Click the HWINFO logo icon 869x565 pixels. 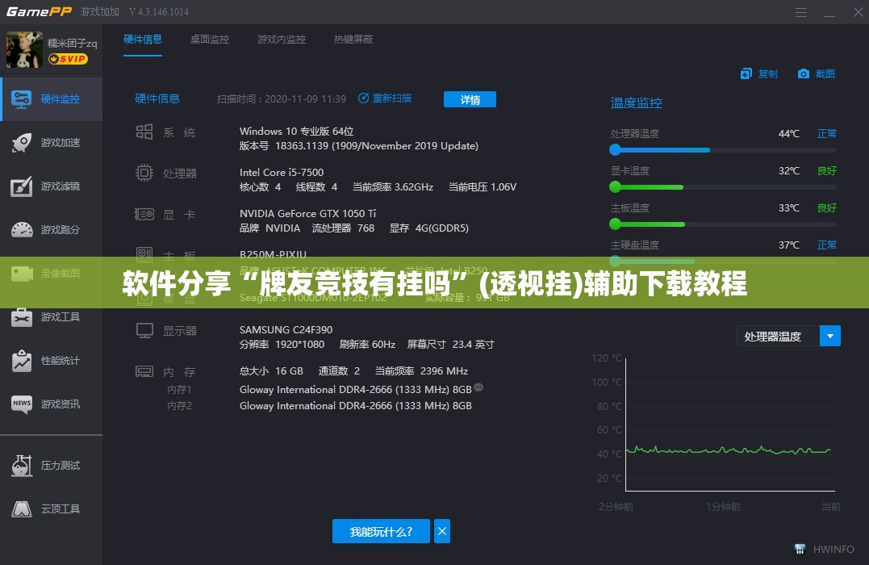tap(800, 549)
